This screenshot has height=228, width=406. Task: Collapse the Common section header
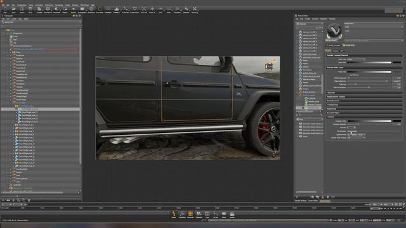[x=363, y=117]
